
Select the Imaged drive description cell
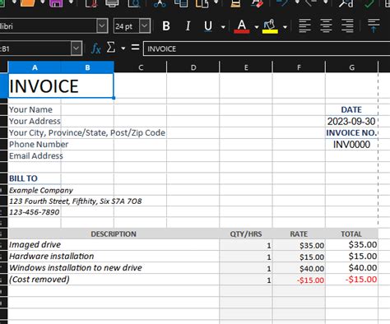tap(114, 245)
